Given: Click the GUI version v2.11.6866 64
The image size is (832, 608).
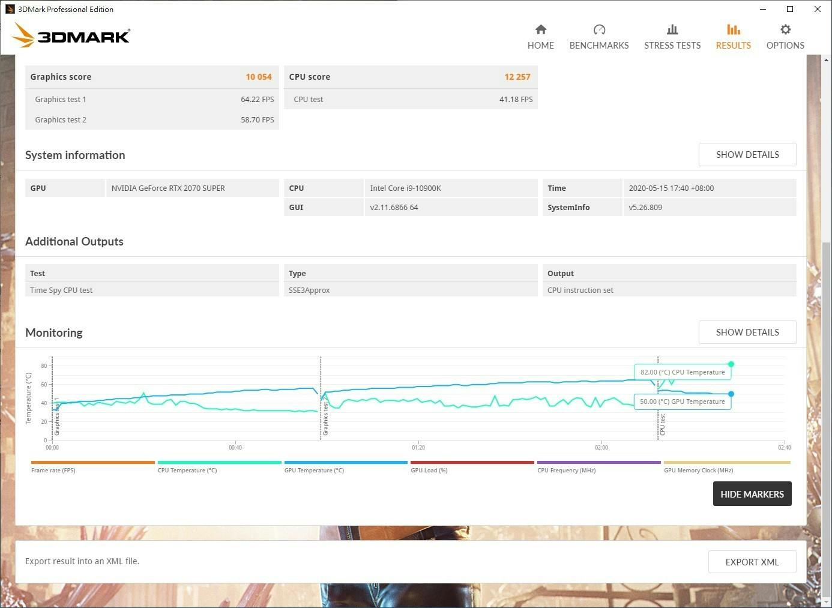Looking at the screenshot, I should (x=394, y=207).
